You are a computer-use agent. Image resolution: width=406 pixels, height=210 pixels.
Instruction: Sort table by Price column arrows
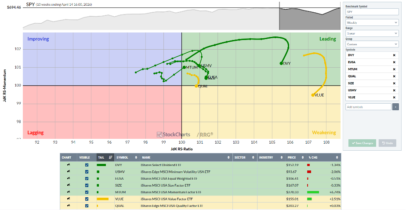302,157
